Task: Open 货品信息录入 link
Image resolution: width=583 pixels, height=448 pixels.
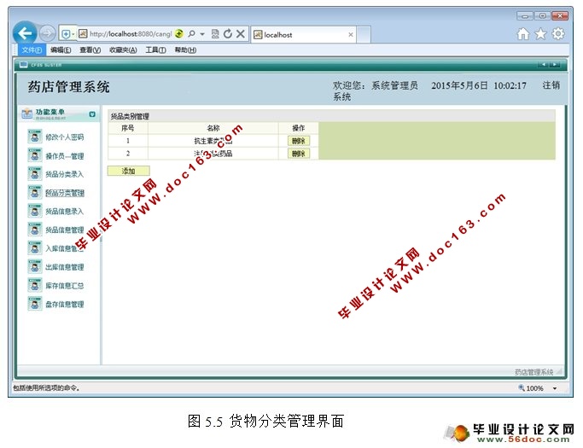Action: coord(65,211)
